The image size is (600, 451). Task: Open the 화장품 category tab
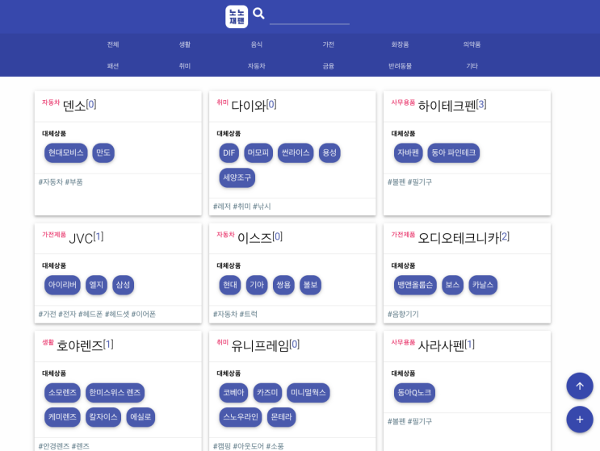(400, 44)
